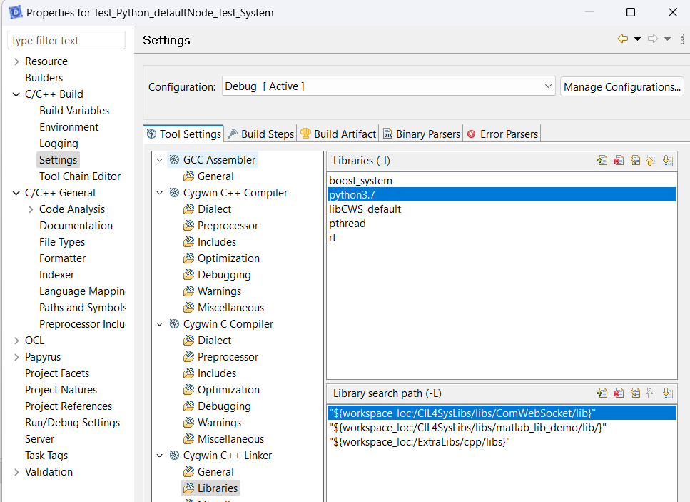Edit selected Library search path (-L) entry
The height and width of the screenshot is (502, 690).
click(x=635, y=393)
